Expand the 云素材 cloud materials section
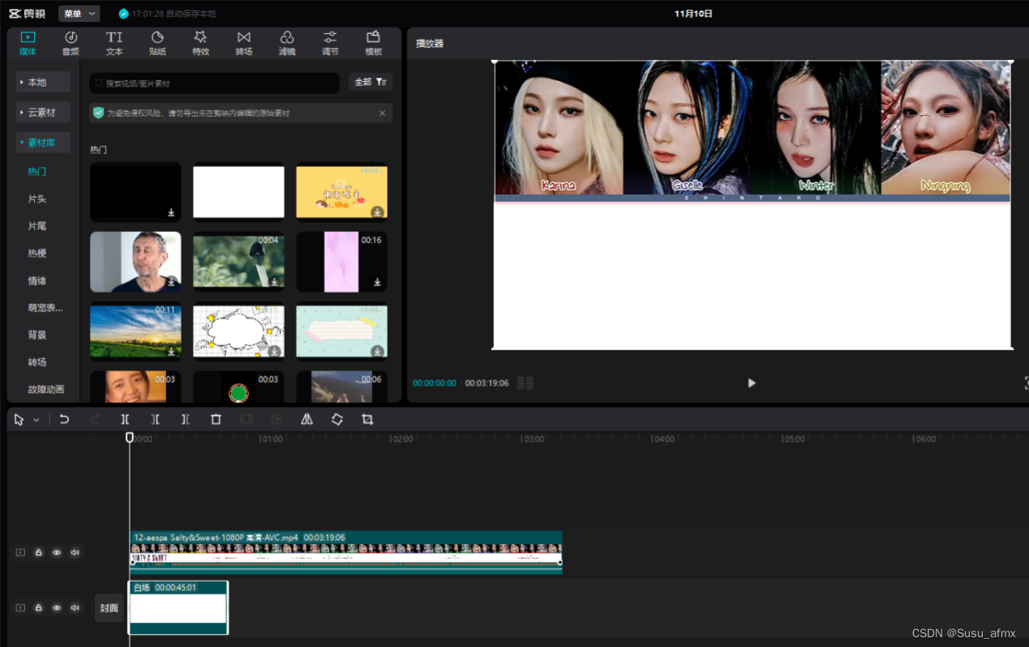The width and height of the screenshot is (1029, 647). (43, 112)
